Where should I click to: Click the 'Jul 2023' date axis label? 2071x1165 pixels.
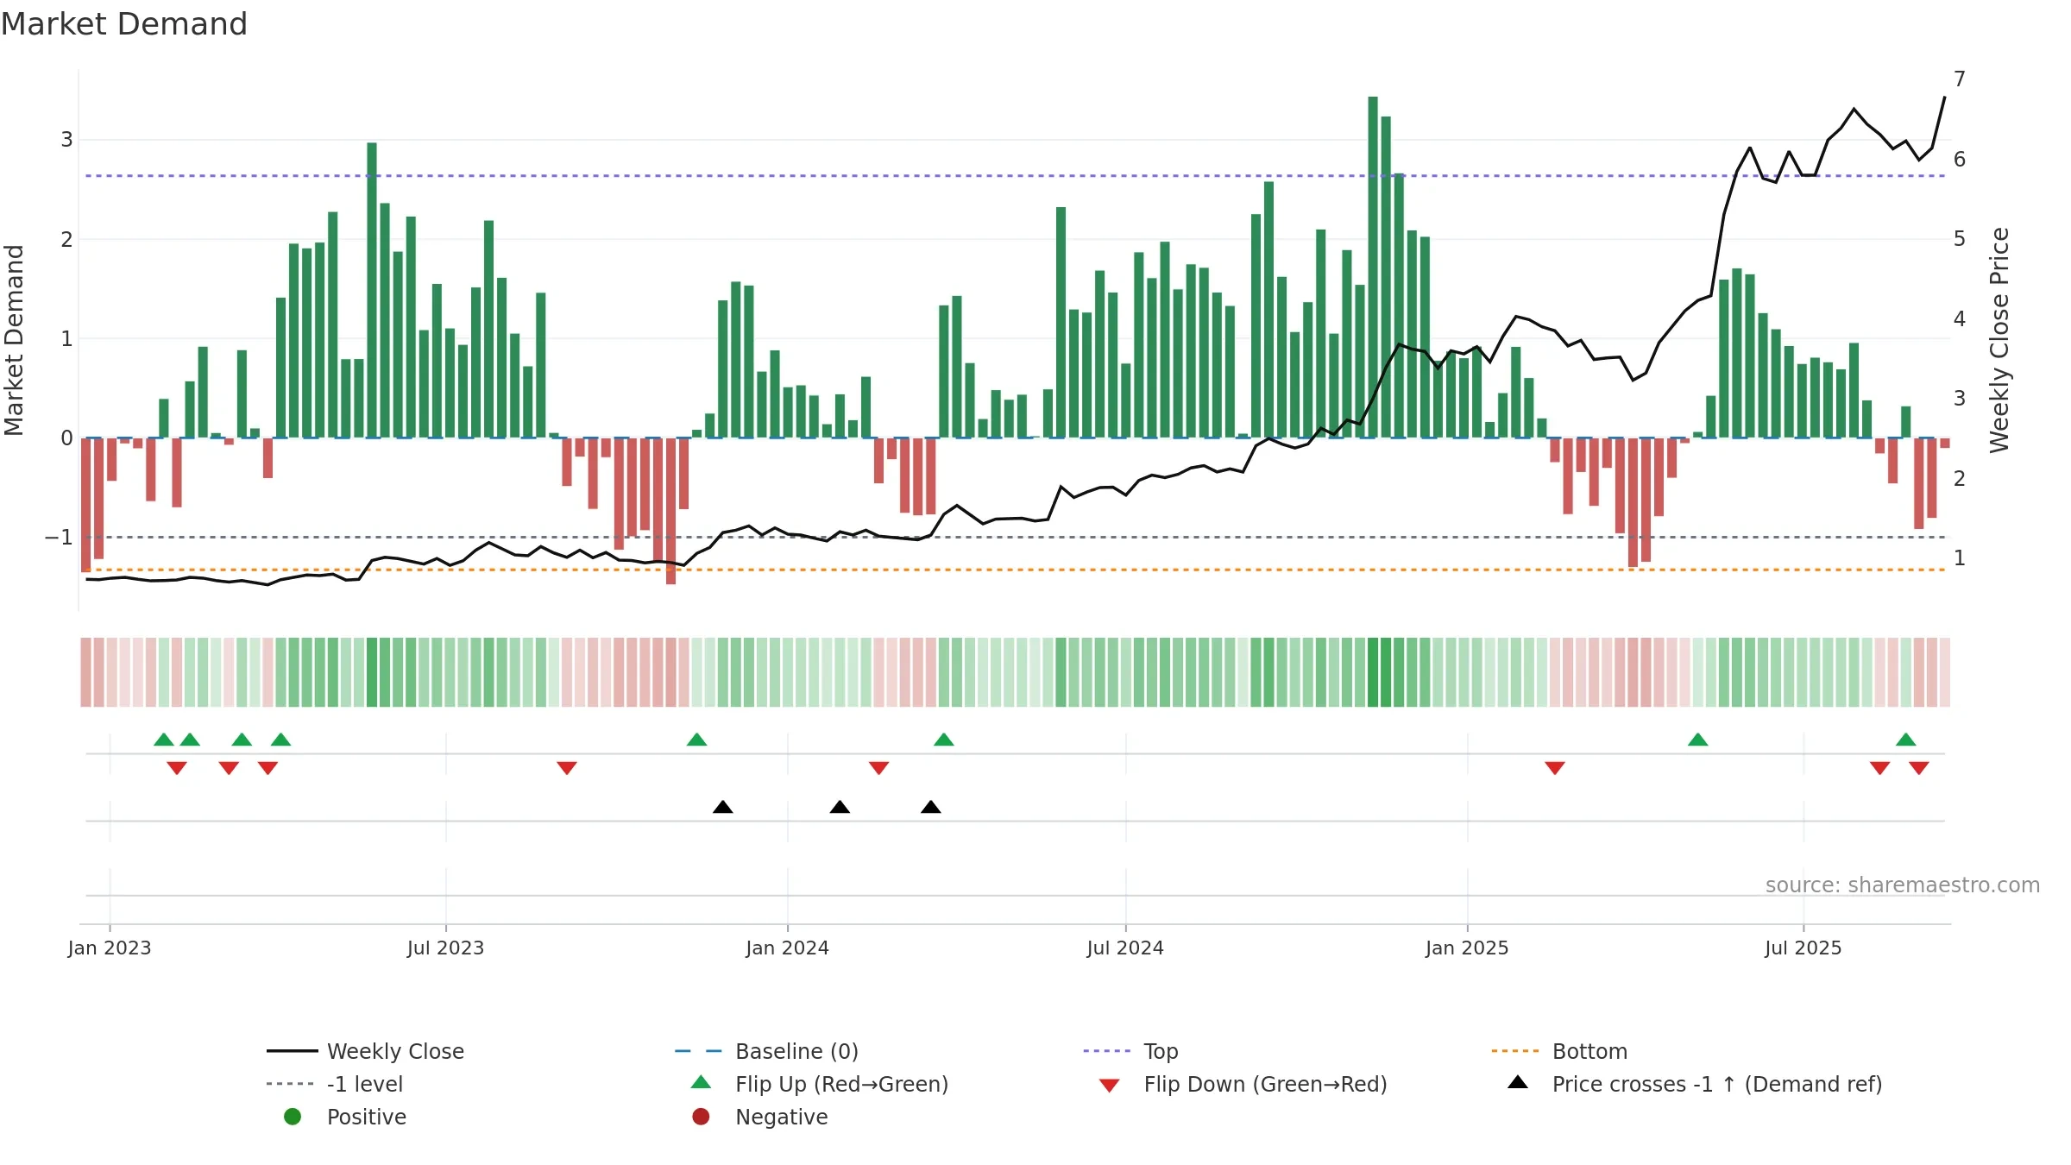tap(445, 948)
